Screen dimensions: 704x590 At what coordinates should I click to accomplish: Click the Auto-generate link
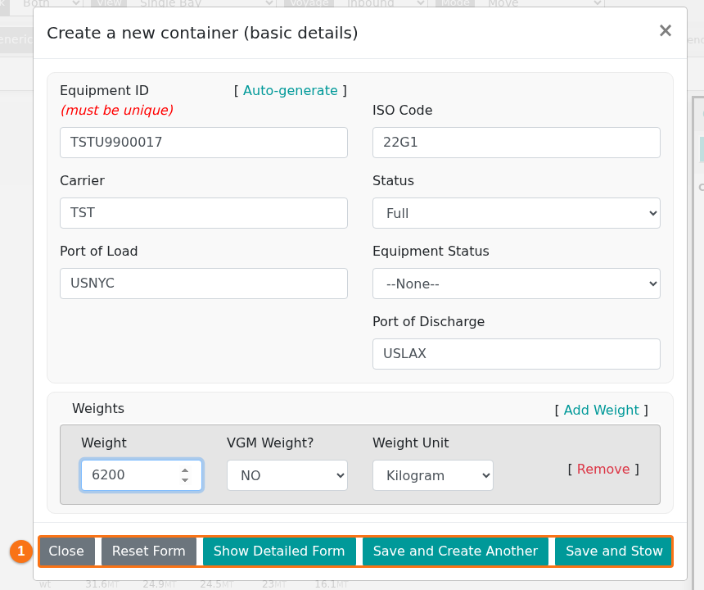pos(290,91)
